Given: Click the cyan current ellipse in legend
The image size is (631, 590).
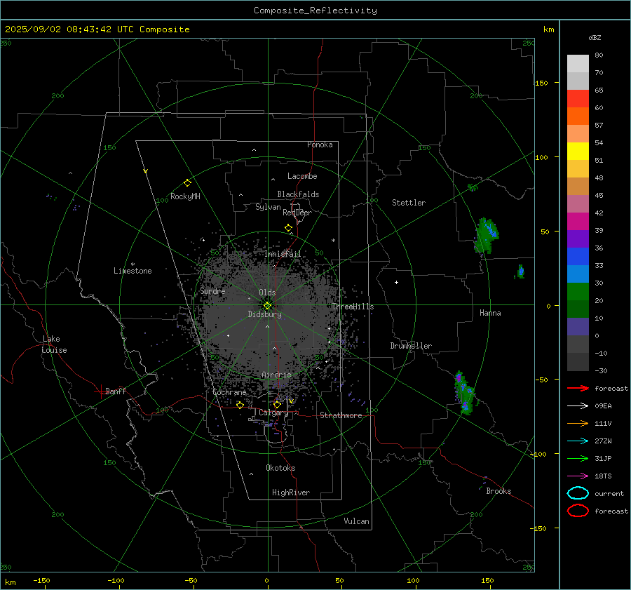Looking at the screenshot, I should [578, 493].
